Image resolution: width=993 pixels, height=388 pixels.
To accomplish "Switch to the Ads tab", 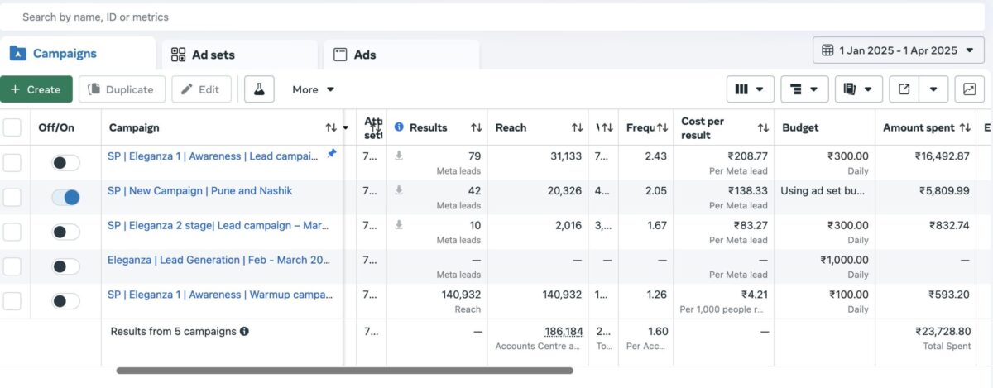I will point(401,55).
